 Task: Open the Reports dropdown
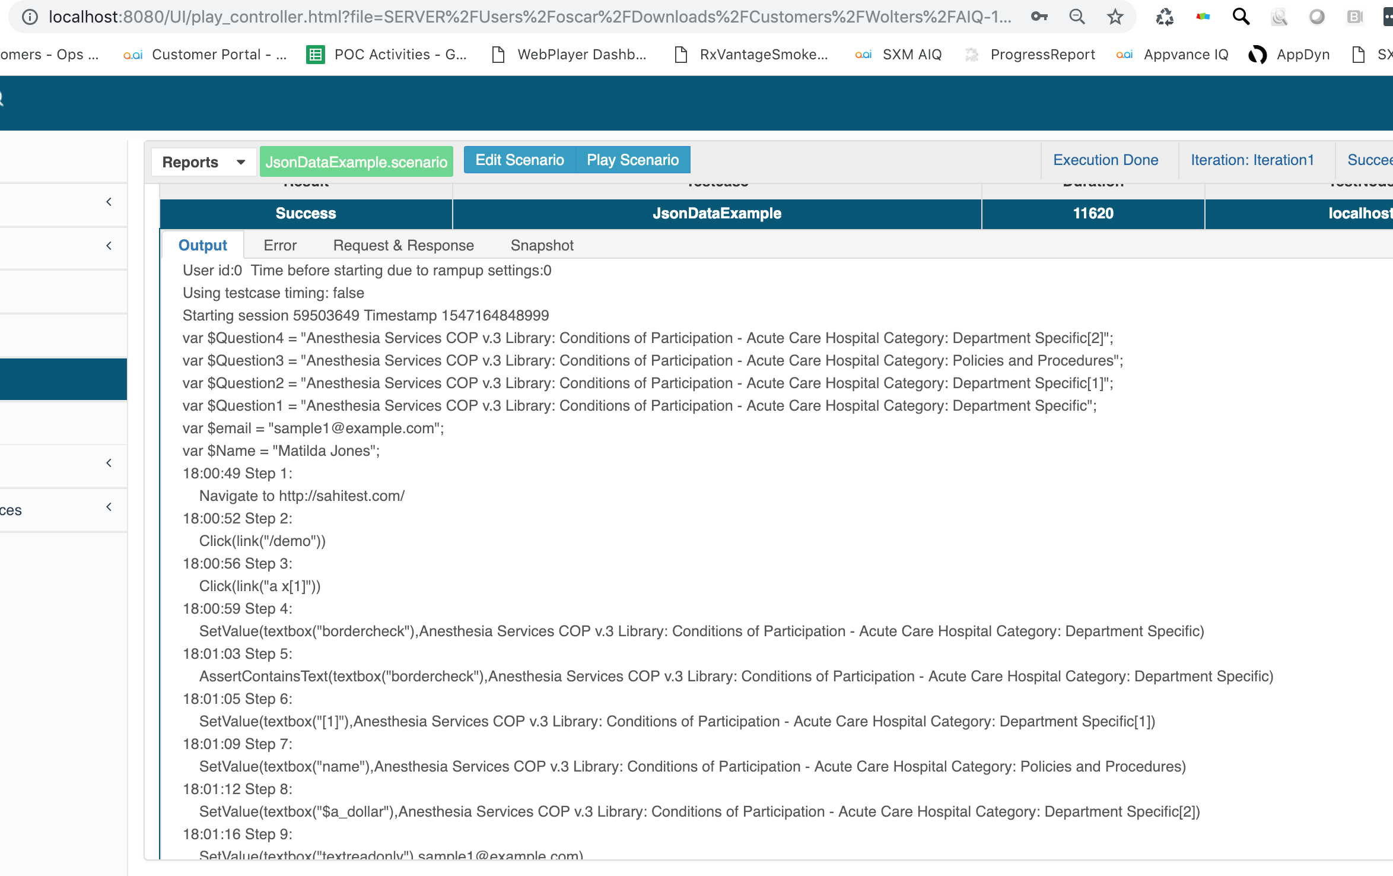203,162
